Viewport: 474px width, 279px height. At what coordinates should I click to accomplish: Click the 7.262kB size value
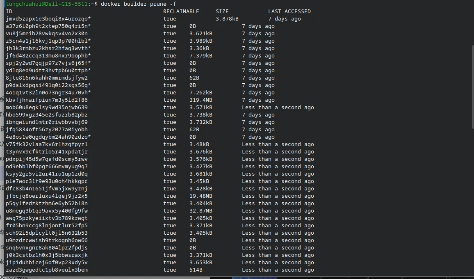[201, 93]
